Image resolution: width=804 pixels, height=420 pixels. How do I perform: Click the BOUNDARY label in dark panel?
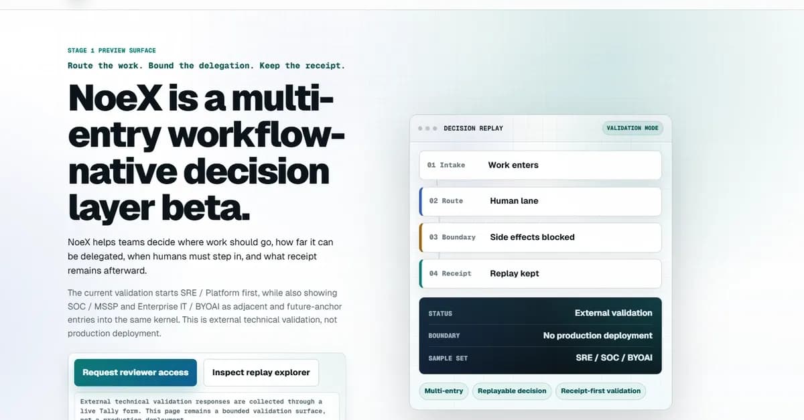pyautogui.click(x=444, y=336)
